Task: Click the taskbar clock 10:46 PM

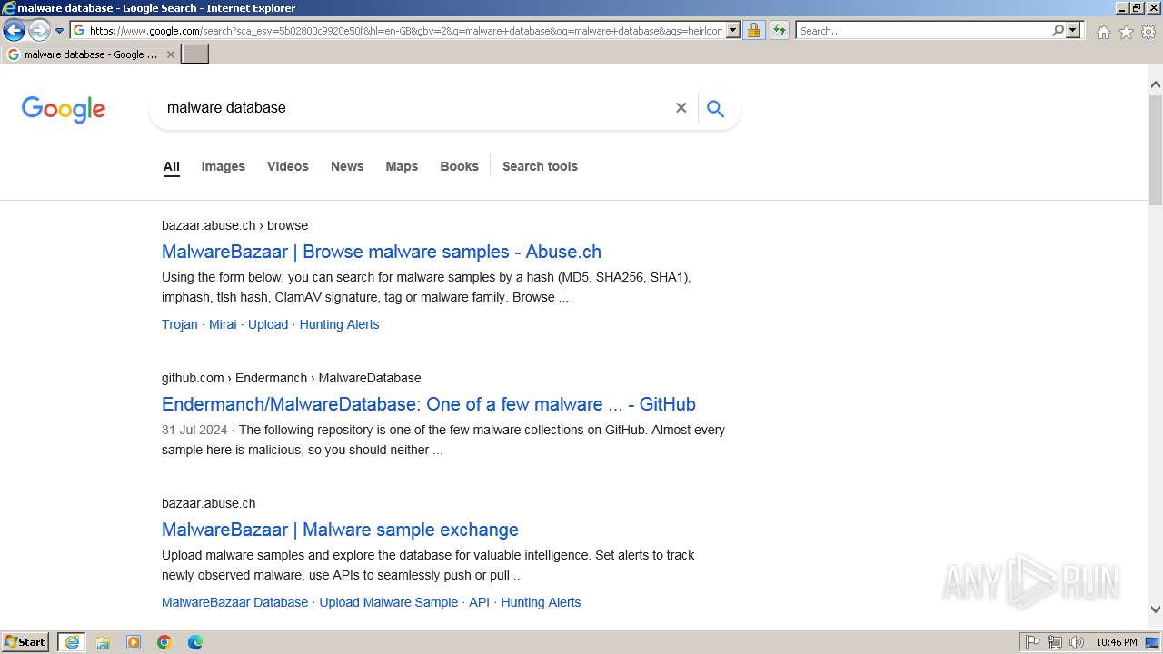Action: (1117, 642)
